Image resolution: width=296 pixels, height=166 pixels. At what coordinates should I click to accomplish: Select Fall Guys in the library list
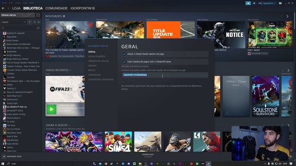click(11, 125)
